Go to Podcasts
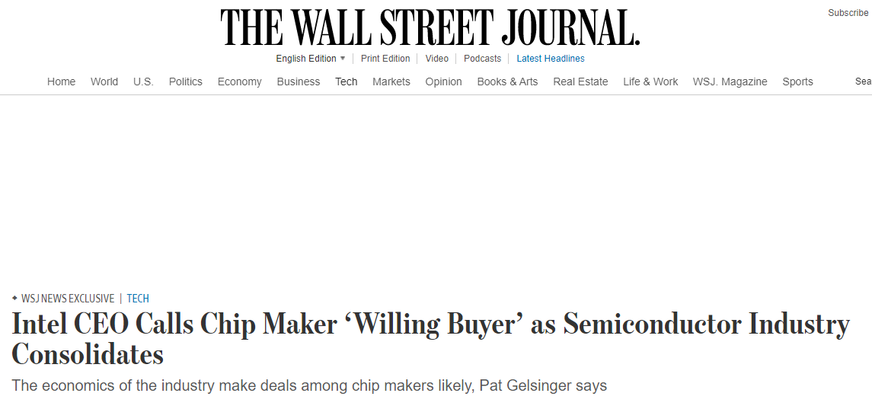The width and height of the screenshot is (872, 406). pos(482,59)
